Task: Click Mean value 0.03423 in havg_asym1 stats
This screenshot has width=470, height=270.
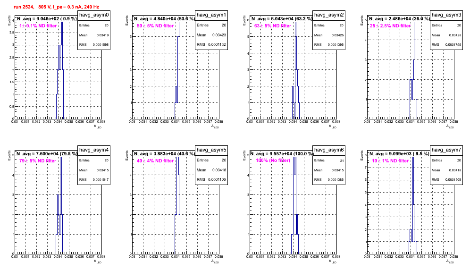Action: [x=219, y=35]
